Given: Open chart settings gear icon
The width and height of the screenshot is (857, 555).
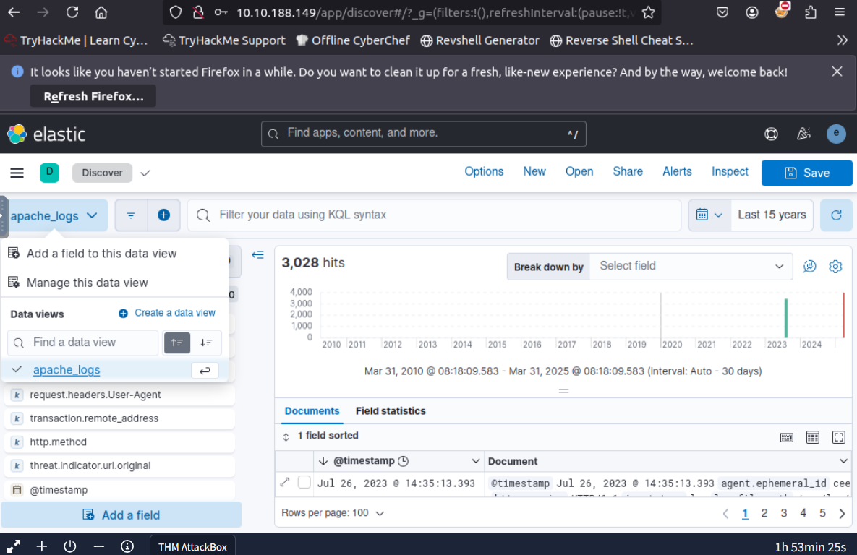Looking at the screenshot, I should point(835,267).
